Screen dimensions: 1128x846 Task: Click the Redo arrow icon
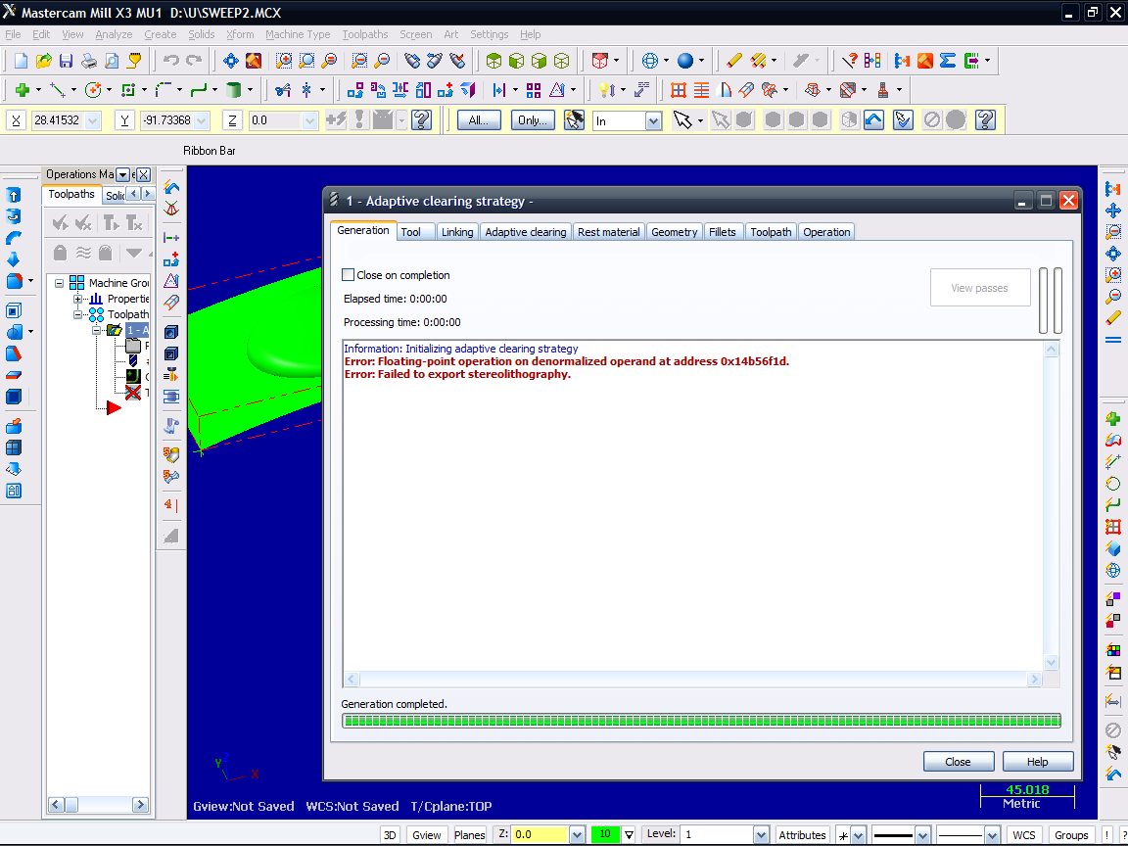click(194, 61)
